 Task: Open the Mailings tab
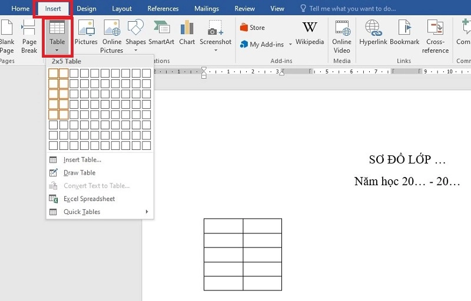click(x=206, y=9)
